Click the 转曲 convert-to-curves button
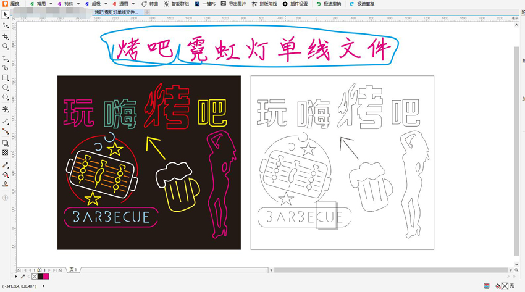 (x=149, y=4)
